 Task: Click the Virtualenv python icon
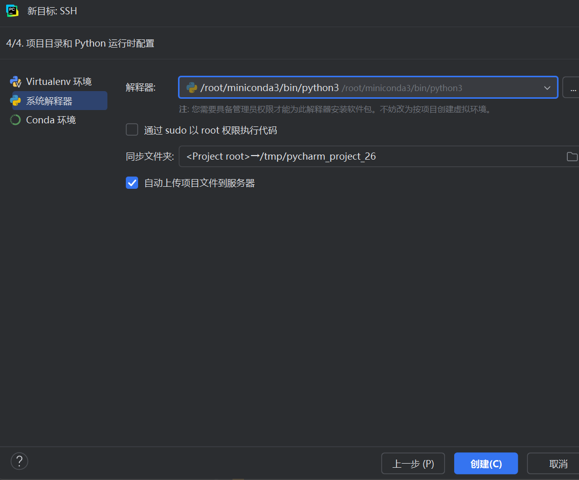[x=15, y=82]
